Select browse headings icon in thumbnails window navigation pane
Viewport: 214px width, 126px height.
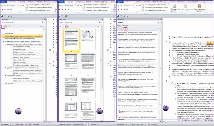point(60,27)
